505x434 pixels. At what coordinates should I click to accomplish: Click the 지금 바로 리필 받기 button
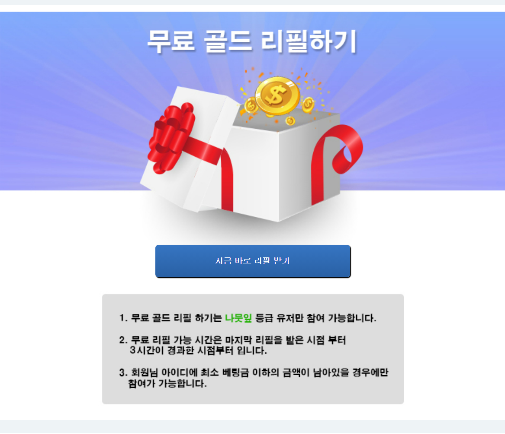tap(253, 261)
